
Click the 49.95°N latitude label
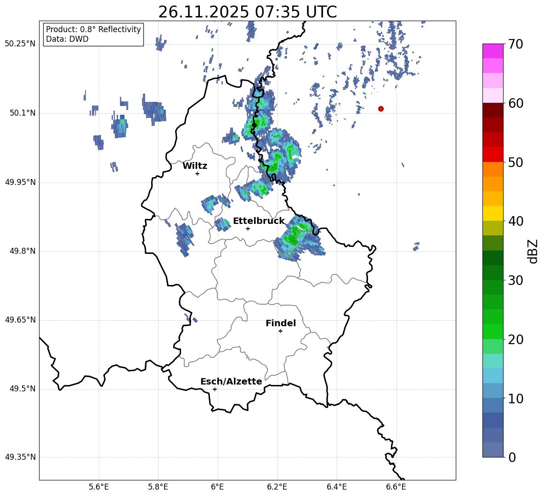(x=20, y=182)
